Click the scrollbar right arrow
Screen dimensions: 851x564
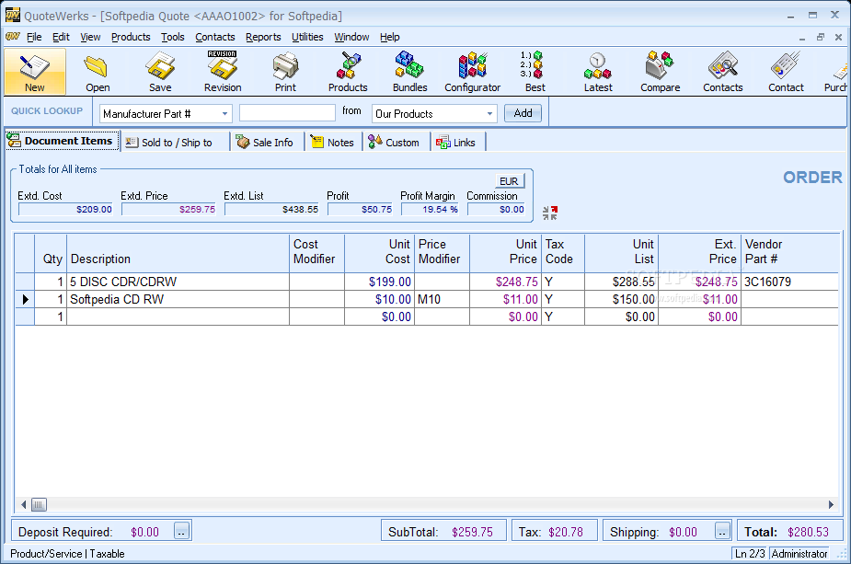(x=831, y=504)
